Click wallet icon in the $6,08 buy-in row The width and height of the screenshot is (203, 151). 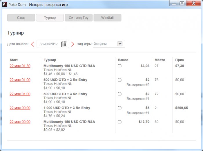pyautogui.click(x=119, y=66)
